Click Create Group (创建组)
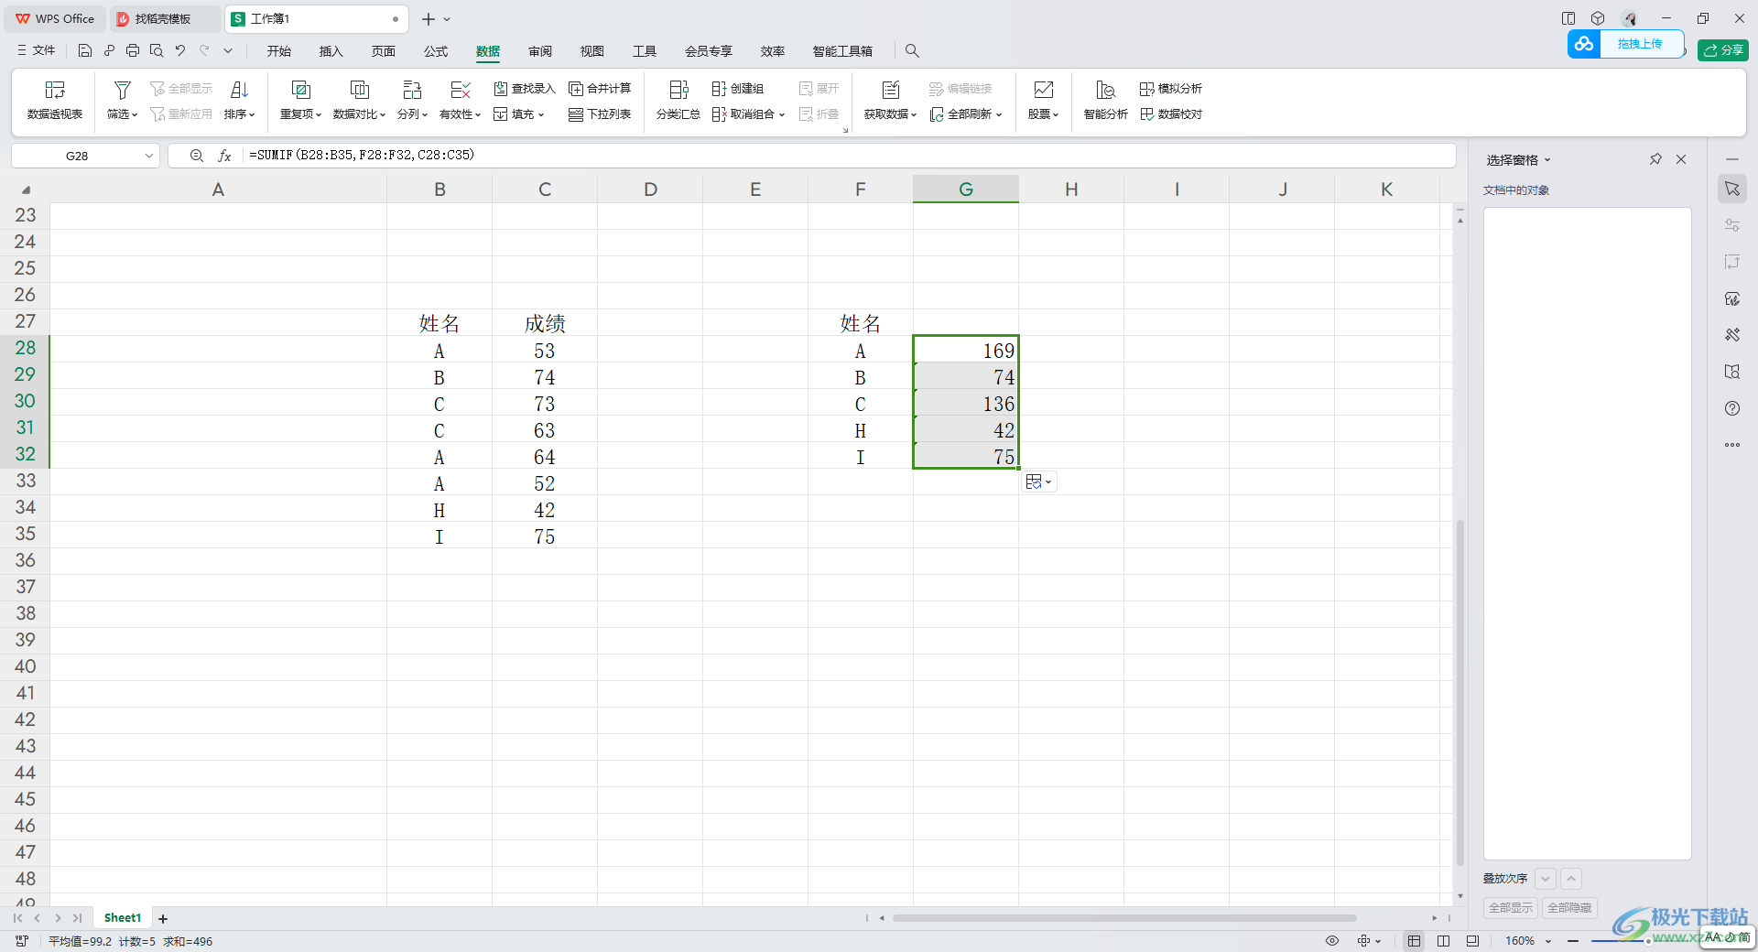1758x952 pixels. pos(738,89)
